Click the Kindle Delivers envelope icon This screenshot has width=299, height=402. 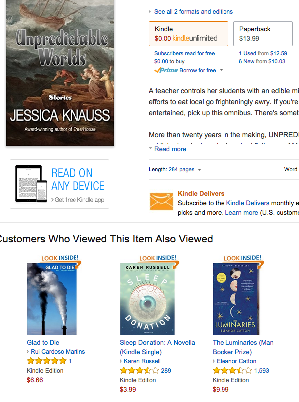161,201
